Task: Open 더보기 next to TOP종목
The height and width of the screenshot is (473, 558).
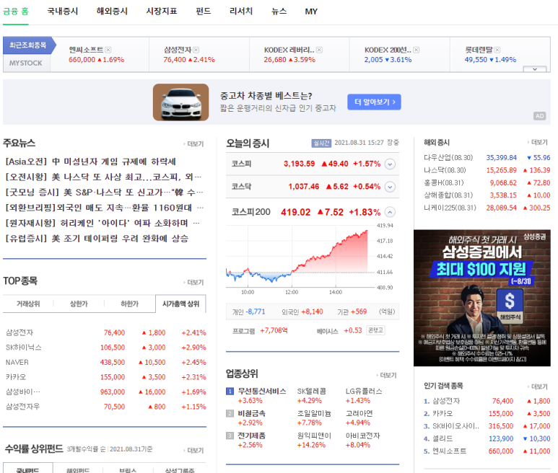Action: pos(194,283)
